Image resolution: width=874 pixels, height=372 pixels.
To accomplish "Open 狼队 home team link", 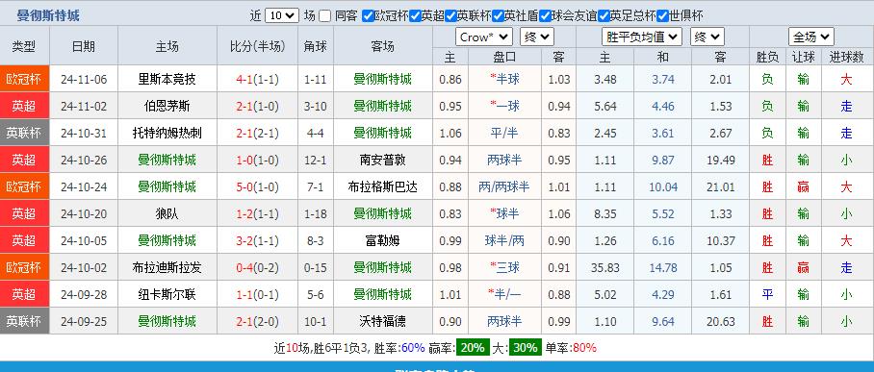I will (x=167, y=213).
